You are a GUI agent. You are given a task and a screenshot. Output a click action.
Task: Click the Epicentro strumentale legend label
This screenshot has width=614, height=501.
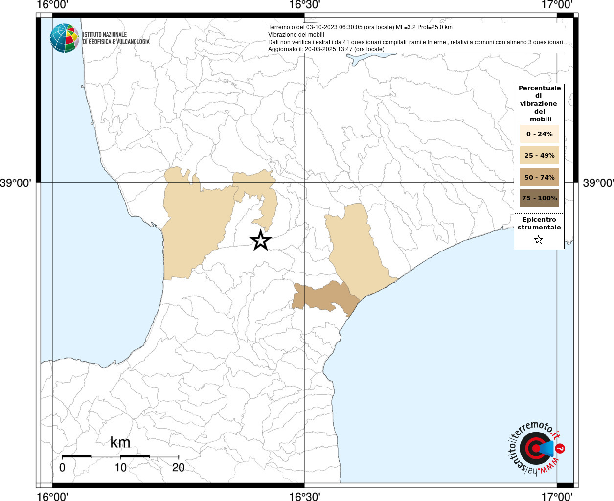[x=539, y=224]
